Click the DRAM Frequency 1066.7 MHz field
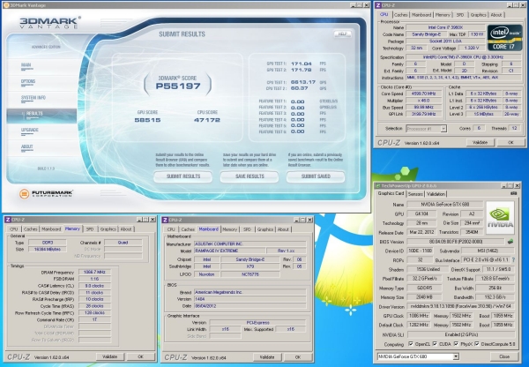The height and width of the screenshot is (367, 529). [94, 272]
